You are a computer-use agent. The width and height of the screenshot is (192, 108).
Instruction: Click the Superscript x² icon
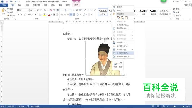[36, 15]
